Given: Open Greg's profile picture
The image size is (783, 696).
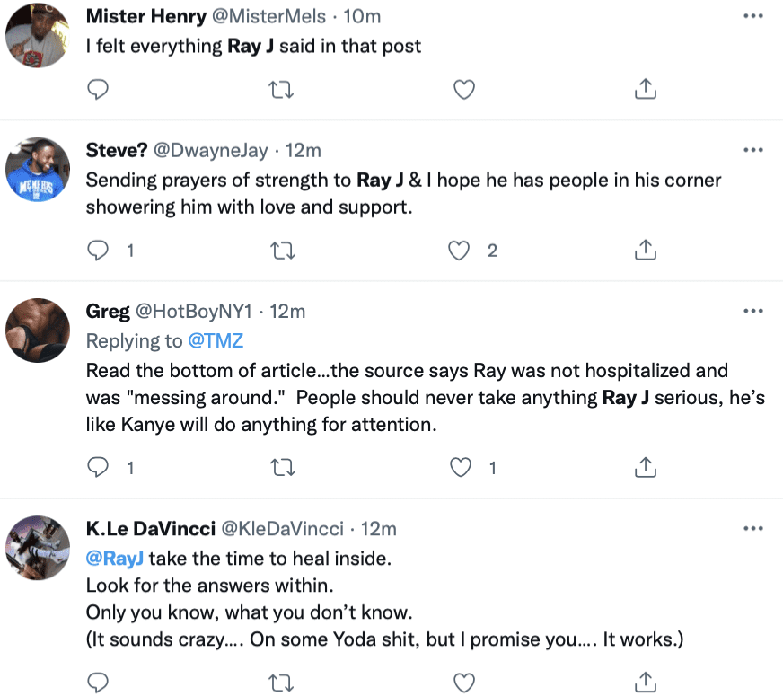Looking at the screenshot, I should [38, 330].
